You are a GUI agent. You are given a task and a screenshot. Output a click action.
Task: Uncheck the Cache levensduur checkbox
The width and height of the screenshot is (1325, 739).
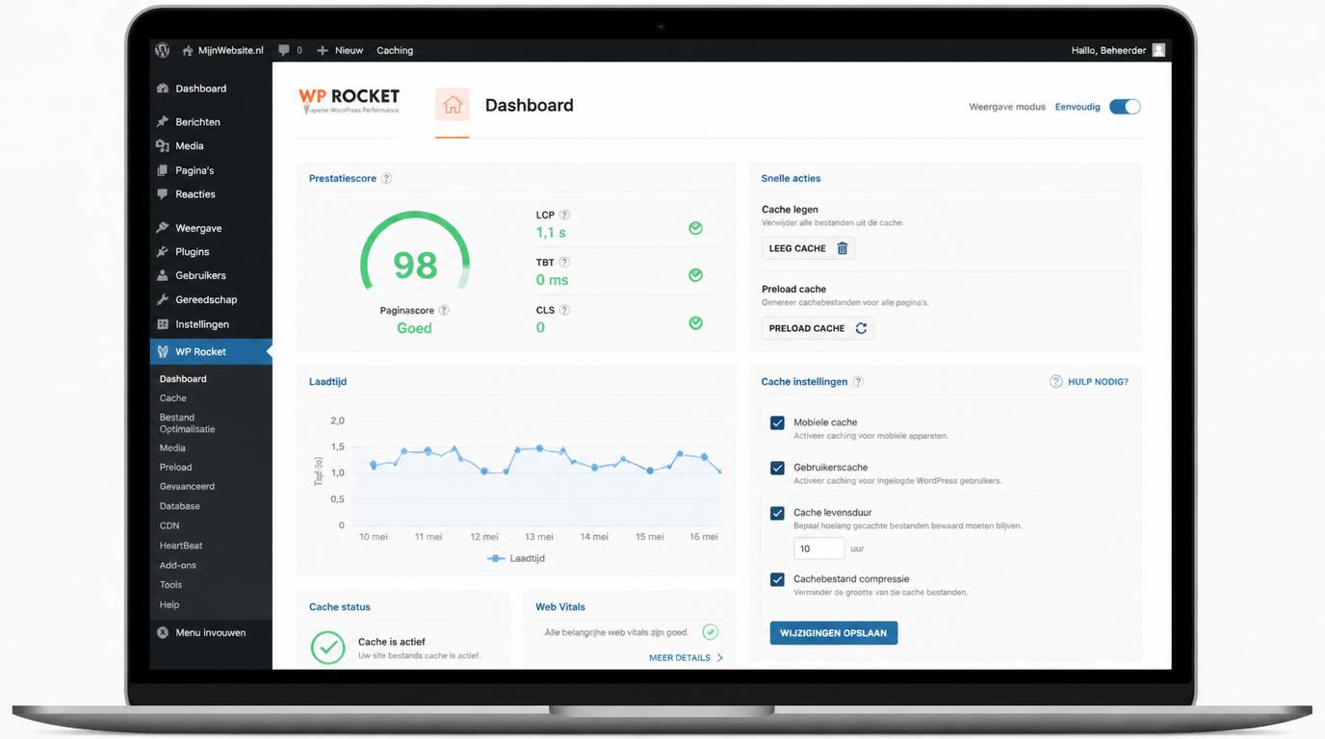pos(777,513)
